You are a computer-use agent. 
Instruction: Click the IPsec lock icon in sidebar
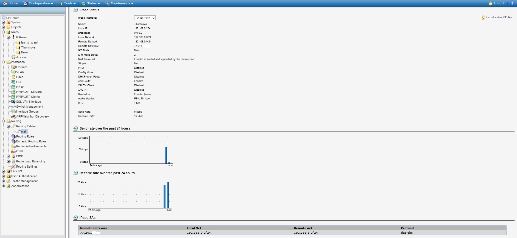(13, 77)
